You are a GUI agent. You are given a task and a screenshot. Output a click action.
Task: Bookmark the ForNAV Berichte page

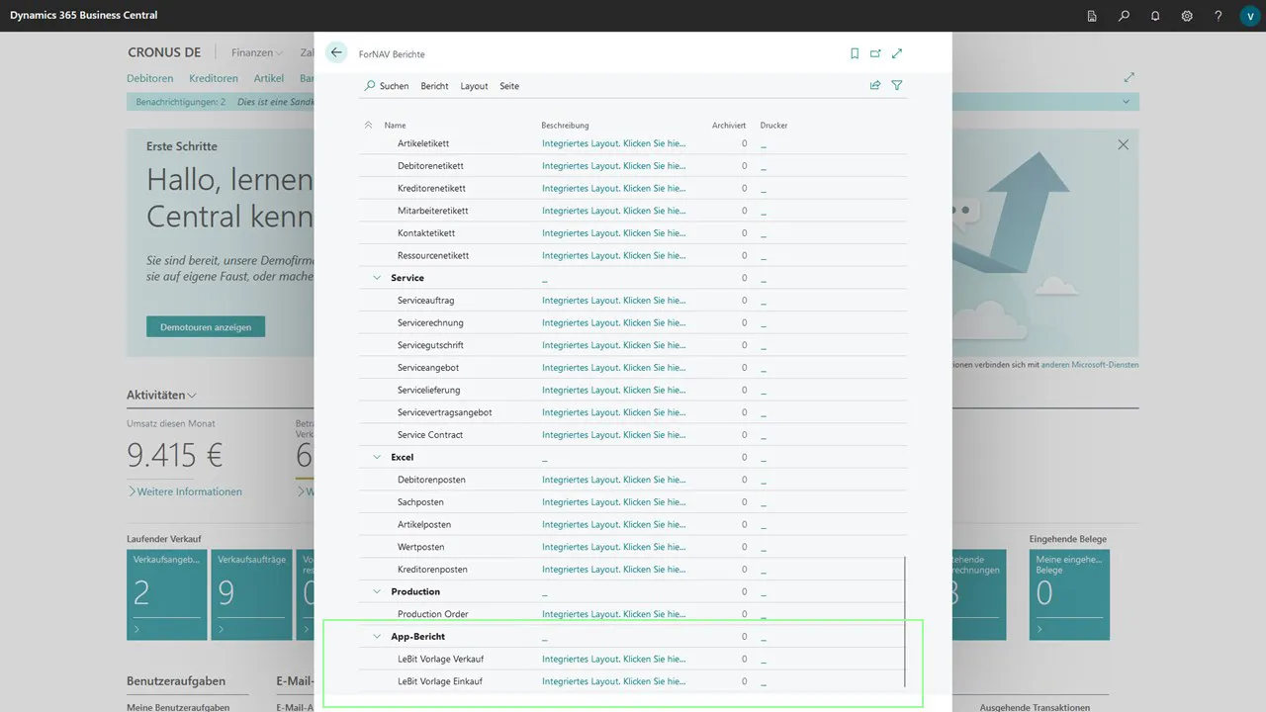pos(855,53)
